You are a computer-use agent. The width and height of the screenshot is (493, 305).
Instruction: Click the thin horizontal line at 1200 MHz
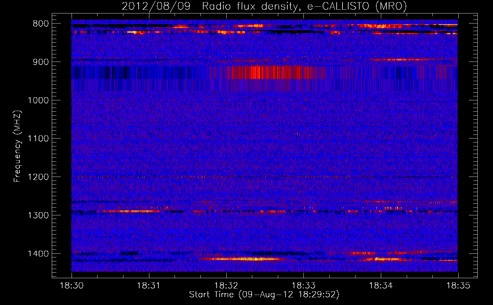(264, 177)
